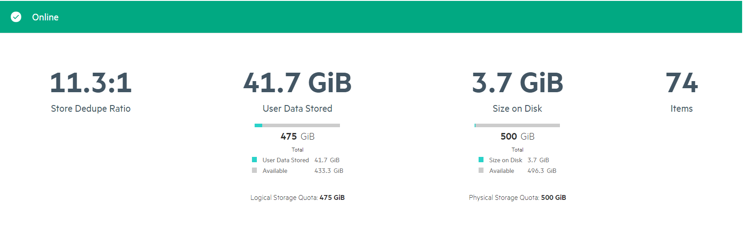The height and width of the screenshot is (242, 743).
Task: Click the Logical Storage Quota text
Action: point(297,198)
